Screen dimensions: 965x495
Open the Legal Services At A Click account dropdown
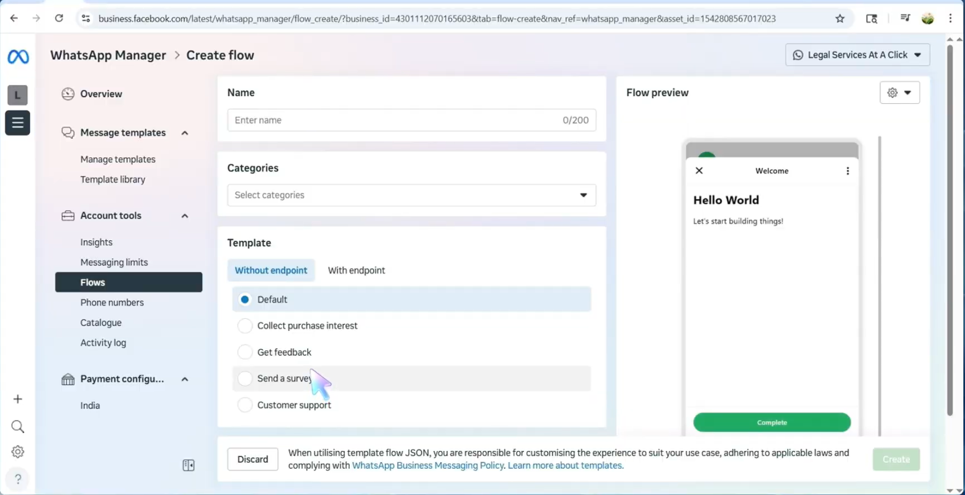[x=857, y=55]
